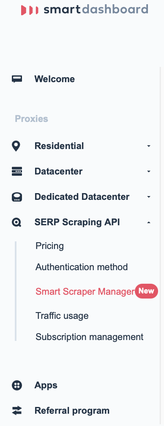This screenshot has height=426, width=164.
Task: Click the Welcome chat bubble icon
Action: click(17, 79)
